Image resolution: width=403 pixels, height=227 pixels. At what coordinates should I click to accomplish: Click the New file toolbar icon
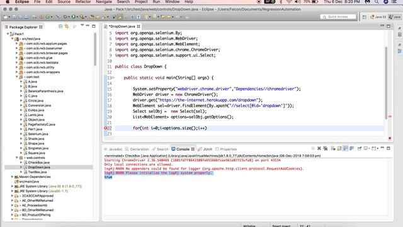pos(6,17)
